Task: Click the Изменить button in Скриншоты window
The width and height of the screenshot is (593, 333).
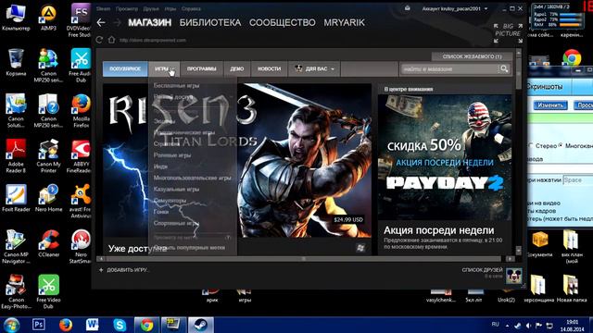Action: tap(550, 105)
